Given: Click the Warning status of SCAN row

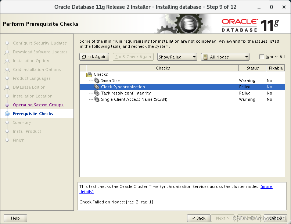Looking at the screenshot, I should (247, 99).
